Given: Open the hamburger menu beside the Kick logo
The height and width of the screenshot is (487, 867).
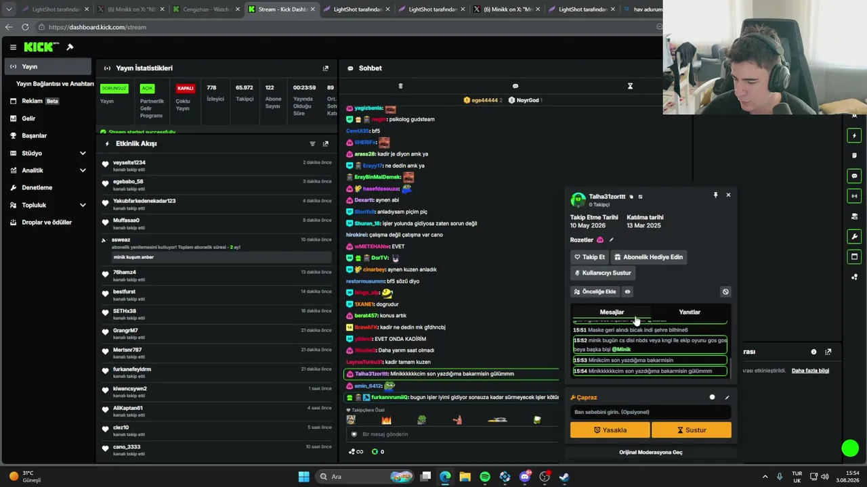Looking at the screenshot, I should [13, 47].
